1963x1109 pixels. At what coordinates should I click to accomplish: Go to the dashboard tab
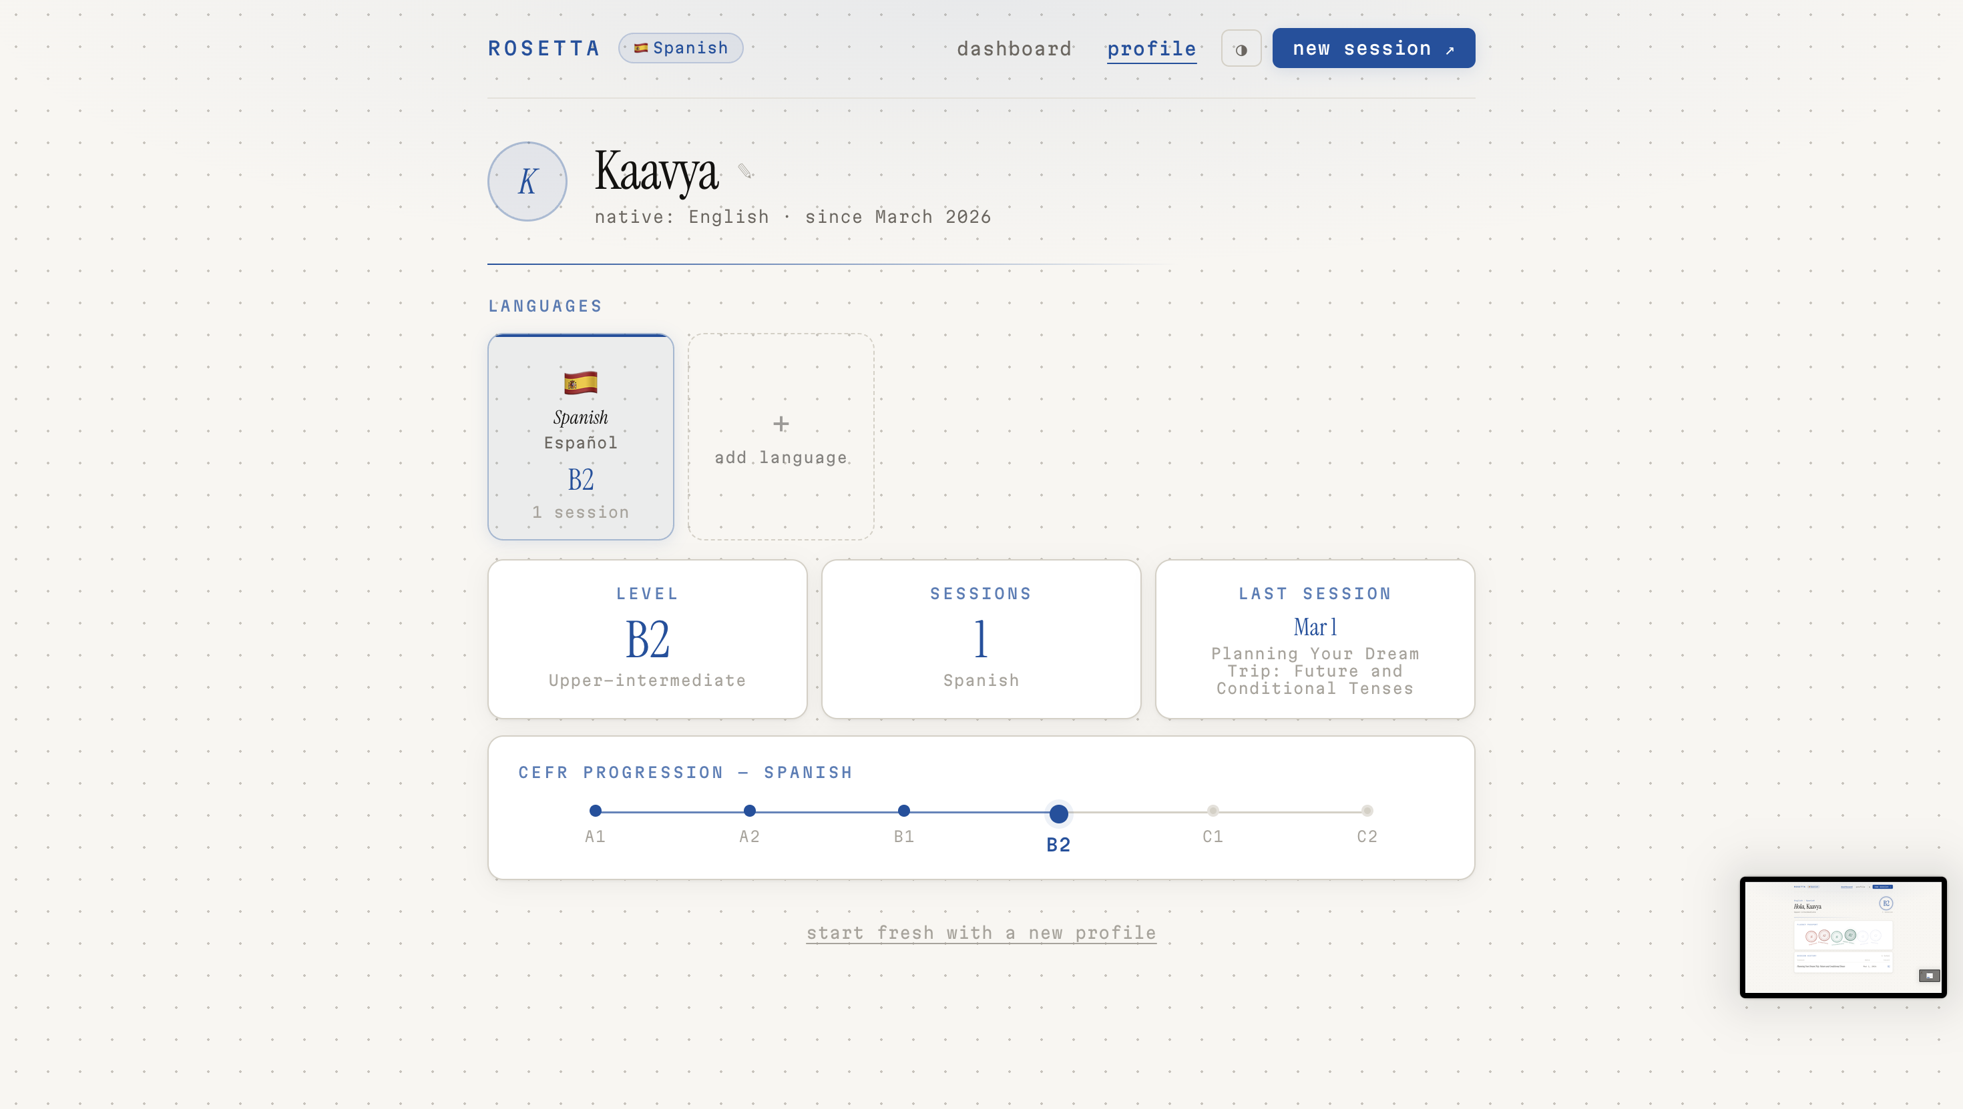1014,49
